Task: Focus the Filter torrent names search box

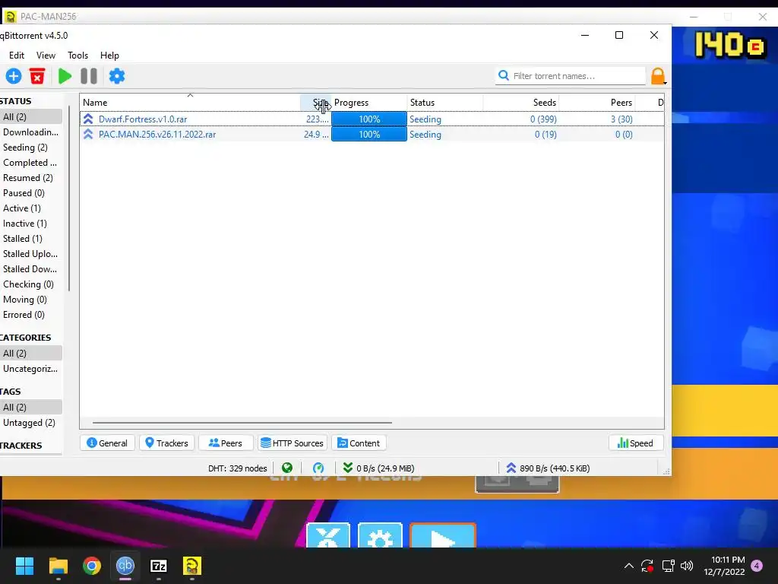Action: 571,76
